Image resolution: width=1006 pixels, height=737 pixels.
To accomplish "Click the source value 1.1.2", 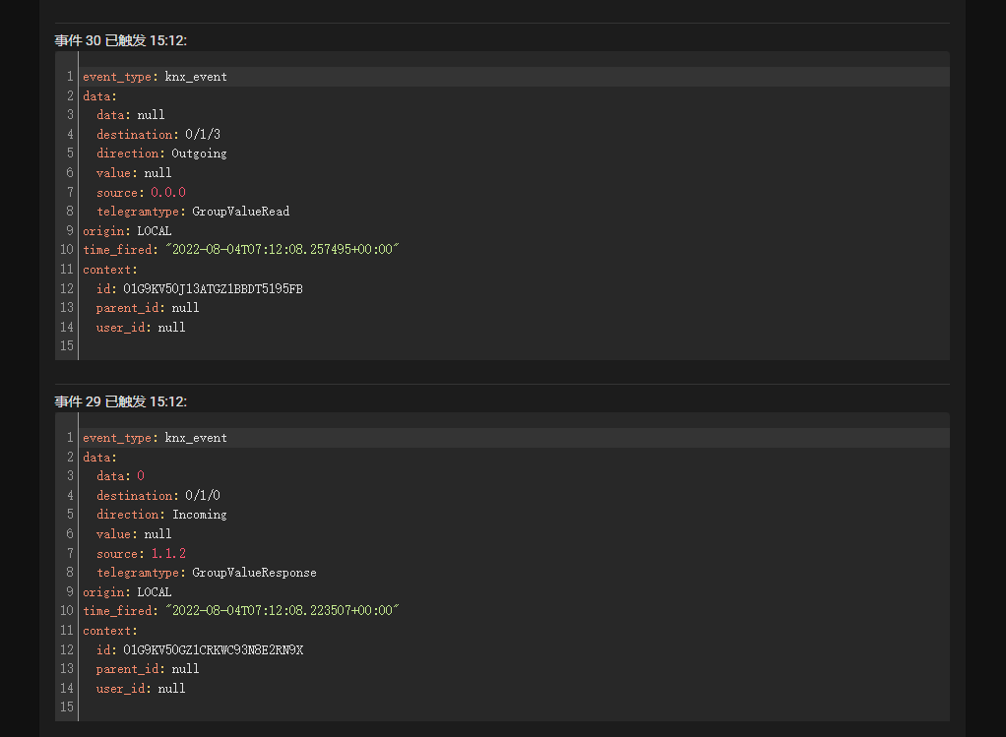I will (167, 553).
